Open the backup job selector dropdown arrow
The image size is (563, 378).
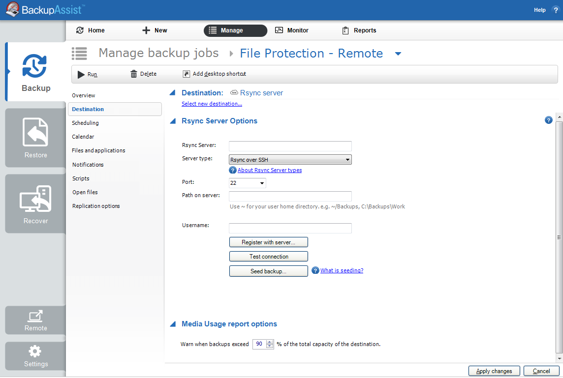[398, 54]
